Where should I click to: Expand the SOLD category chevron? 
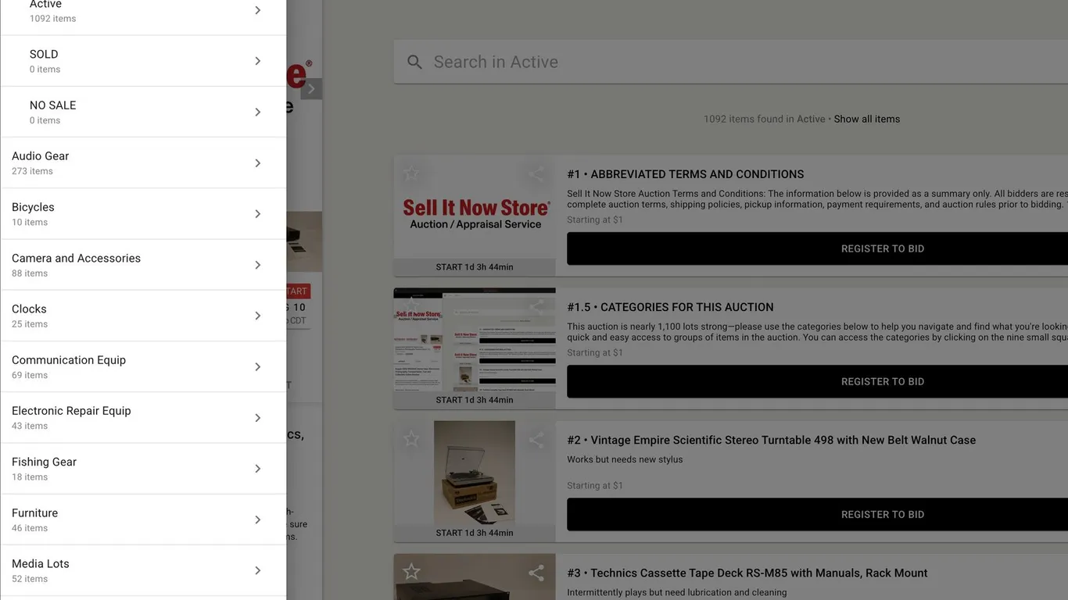click(258, 61)
